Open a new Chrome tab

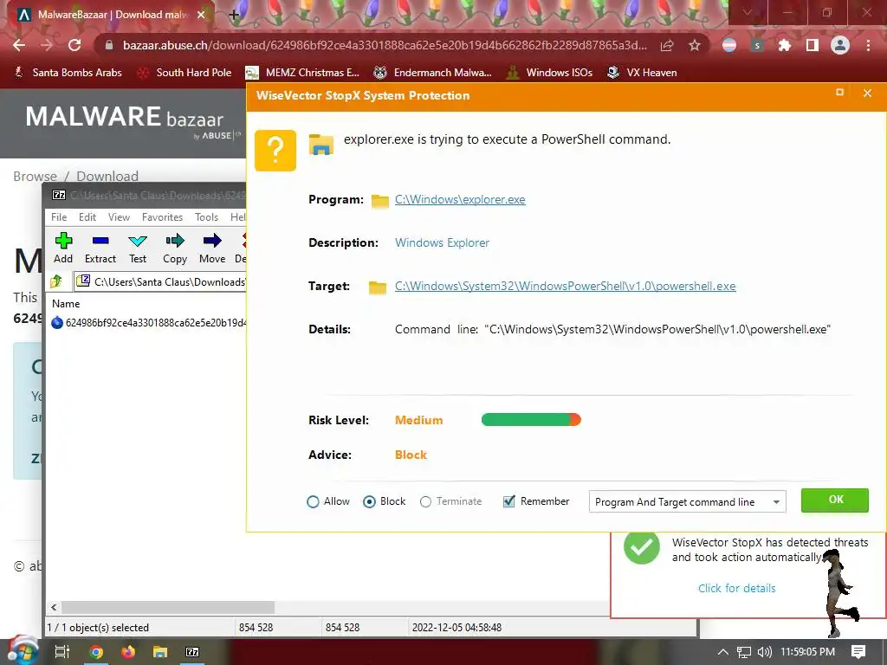tap(234, 15)
